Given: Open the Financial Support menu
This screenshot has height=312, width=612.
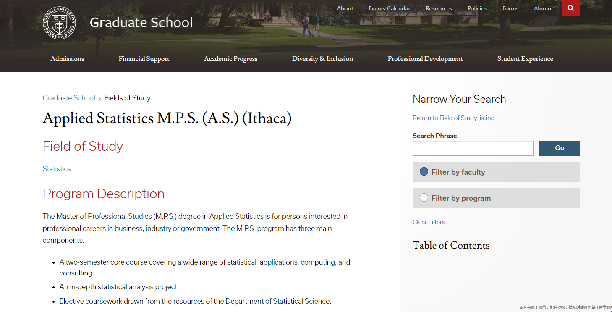Looking at the screenshot, I should [144, 59].
